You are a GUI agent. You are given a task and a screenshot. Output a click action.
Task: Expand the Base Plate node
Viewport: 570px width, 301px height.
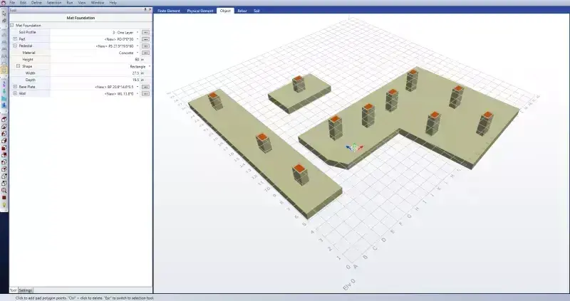coord(15,86)
